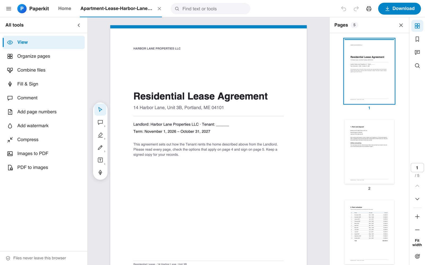
Task: Zoom in with the plus icon
Action: 417,217
